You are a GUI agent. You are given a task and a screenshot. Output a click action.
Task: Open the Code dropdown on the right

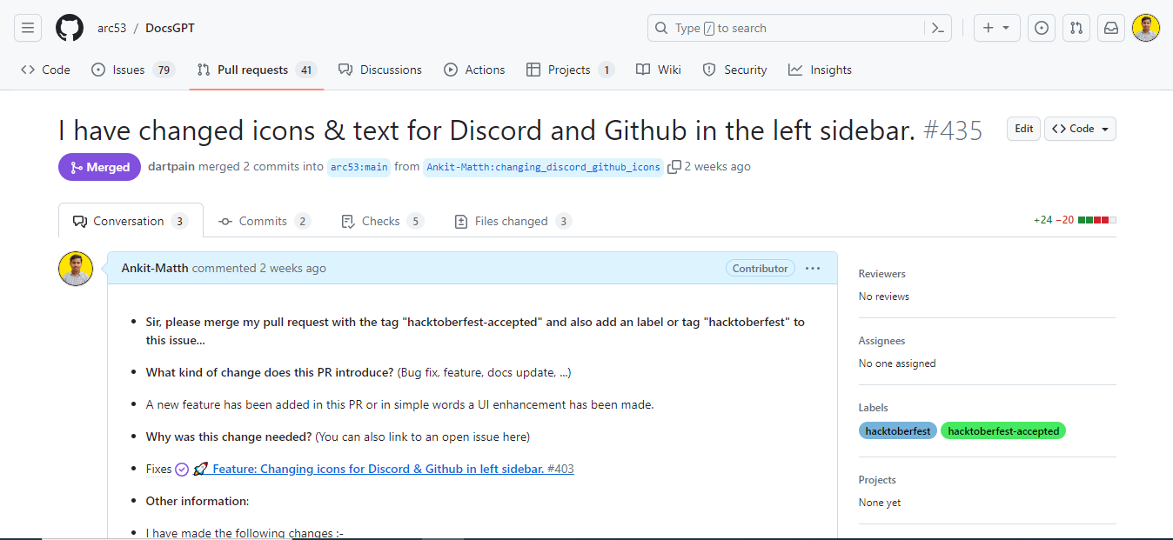click(x=1079, y=128)
